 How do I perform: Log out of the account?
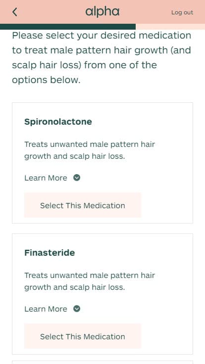click(182, 12)
